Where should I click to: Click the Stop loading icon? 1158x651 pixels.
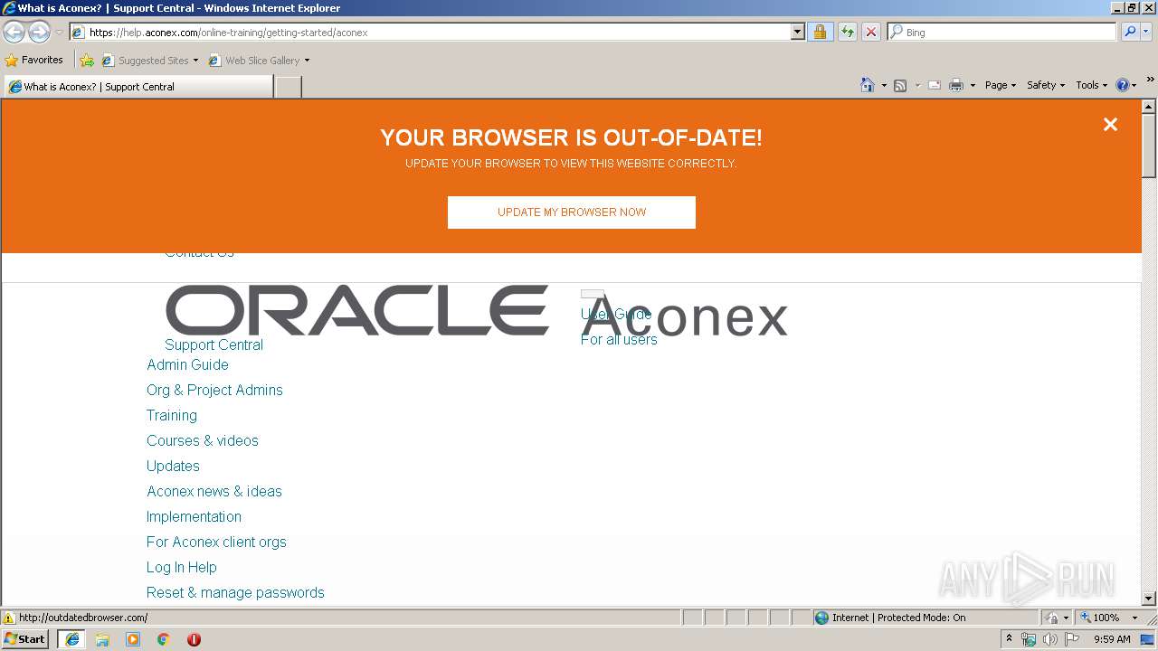(x=870, y=33)
